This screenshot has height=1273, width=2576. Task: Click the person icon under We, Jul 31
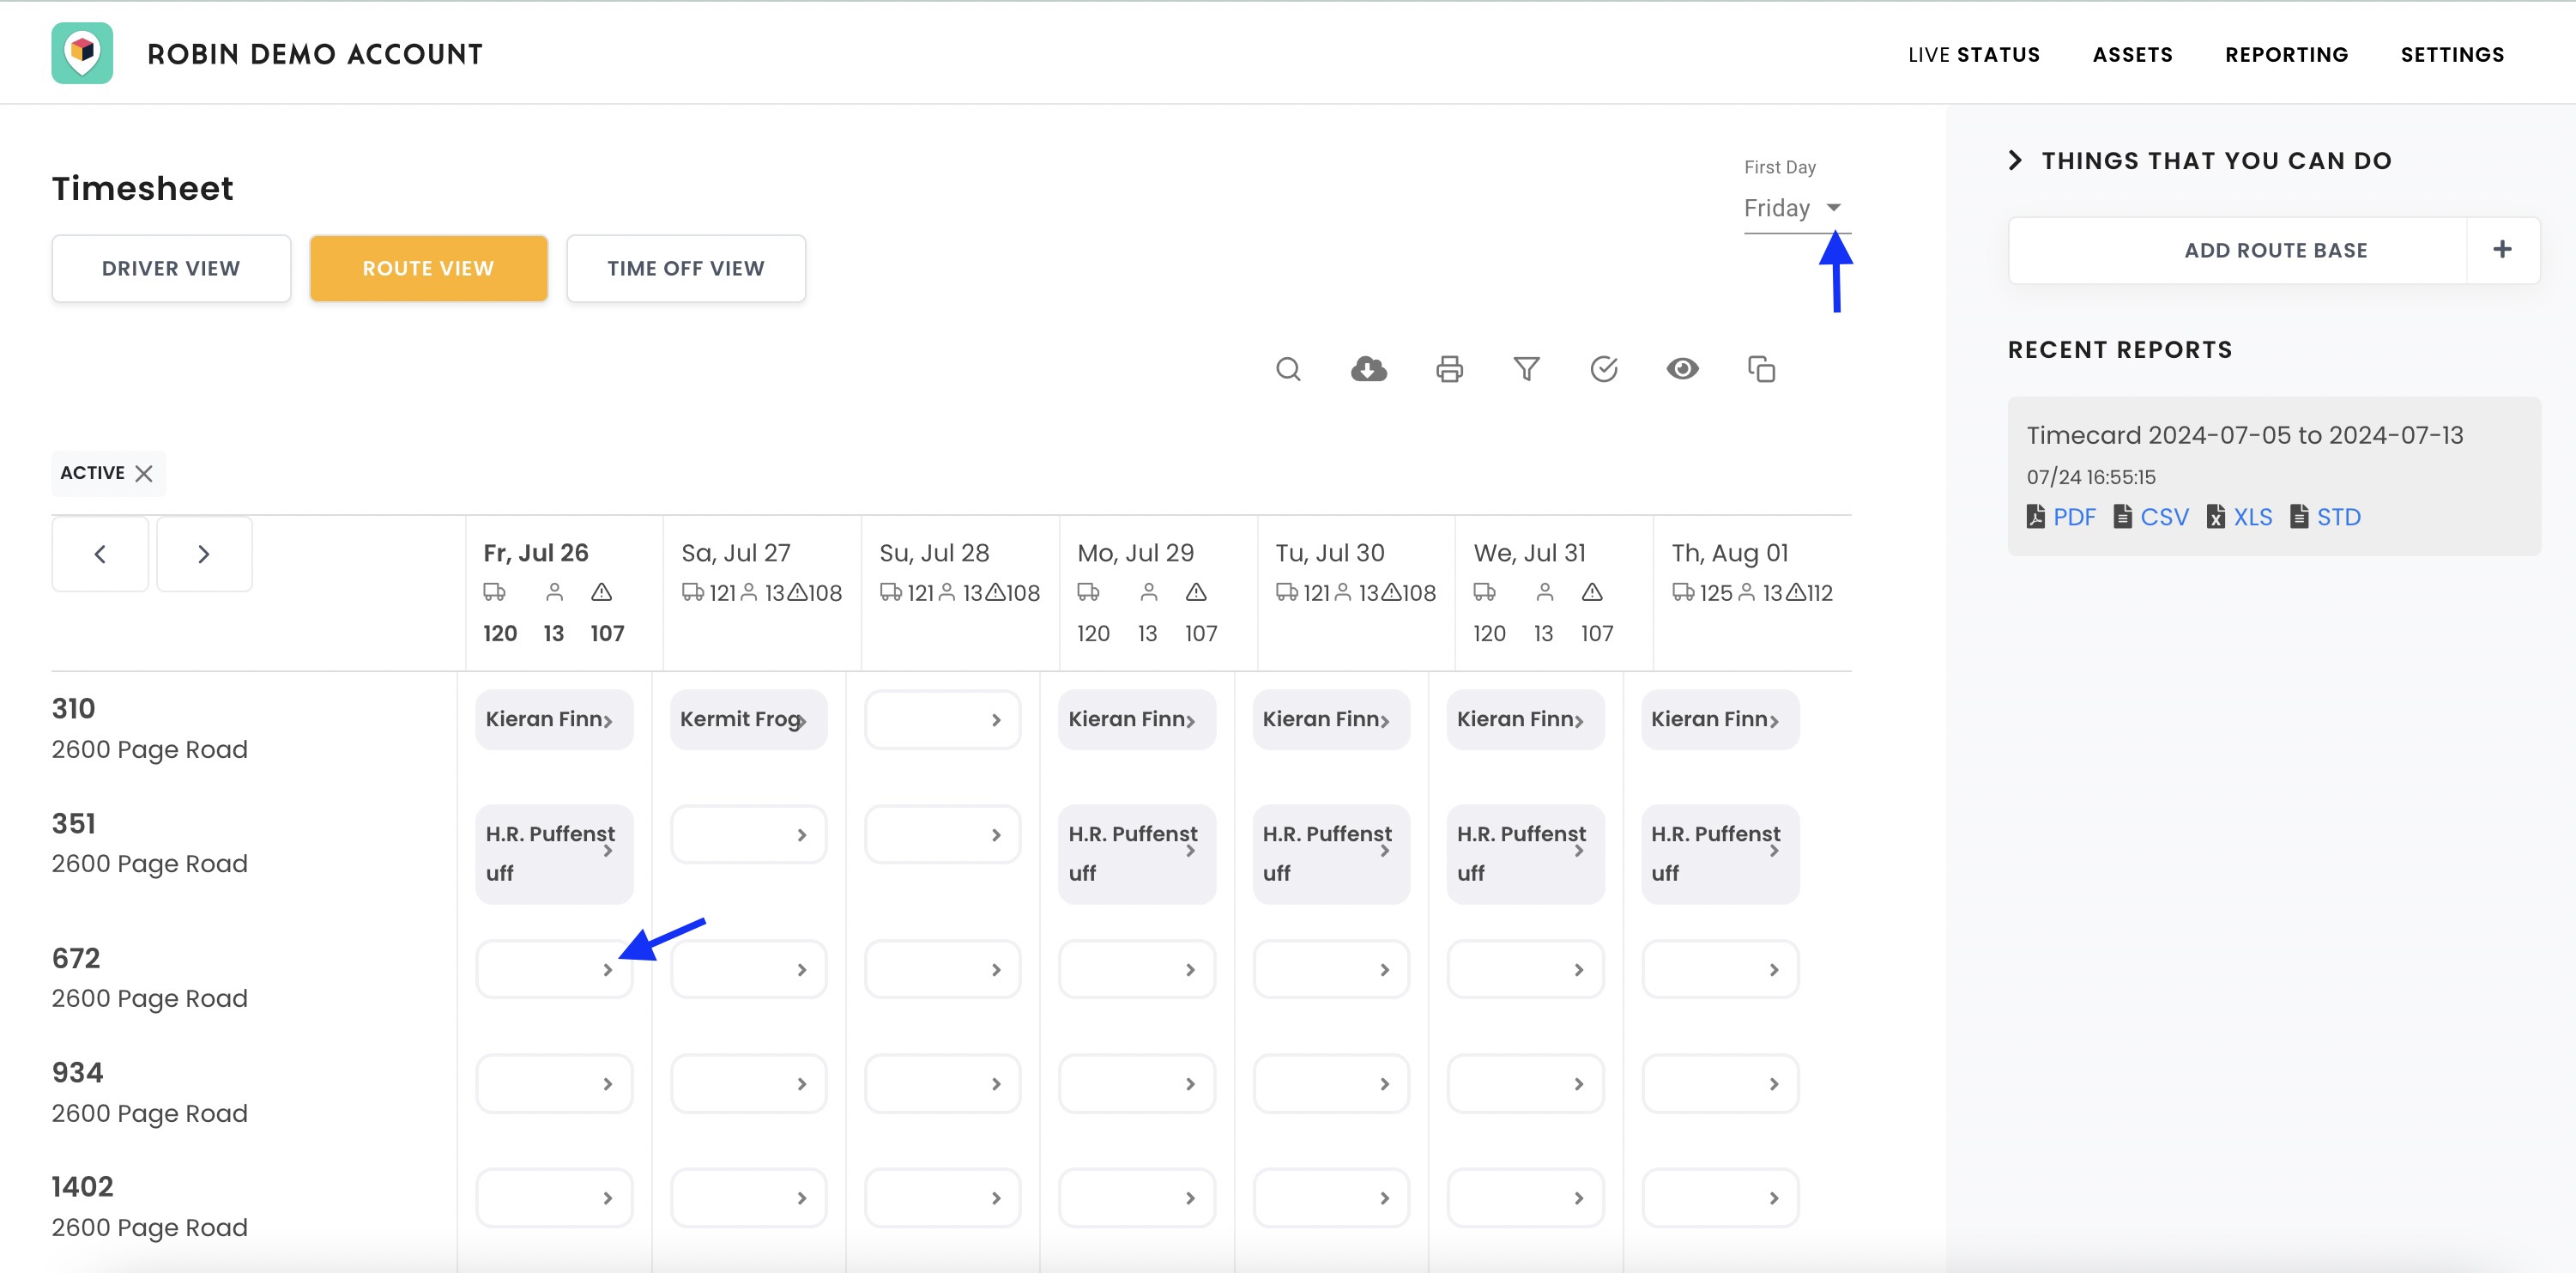(x=1545, y=592)
